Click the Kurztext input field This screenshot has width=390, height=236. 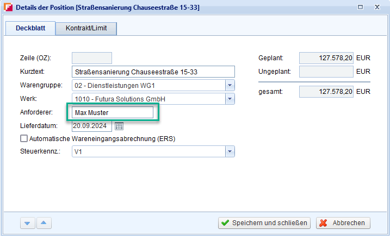tap(152, 72)
